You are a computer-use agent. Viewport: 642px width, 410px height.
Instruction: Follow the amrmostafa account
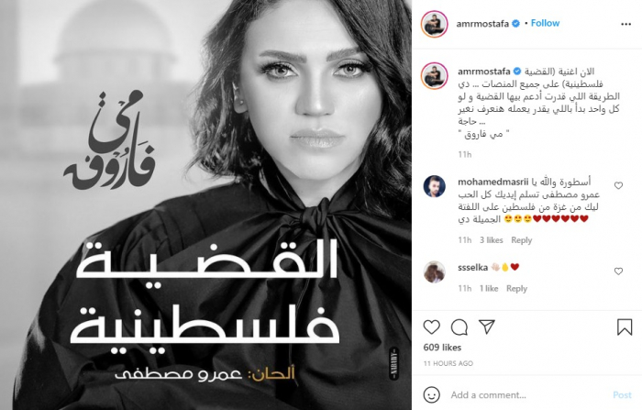point(545,23)
